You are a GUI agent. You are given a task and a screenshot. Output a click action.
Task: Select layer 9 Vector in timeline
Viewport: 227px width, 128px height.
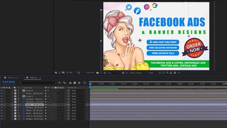point(34,113)
